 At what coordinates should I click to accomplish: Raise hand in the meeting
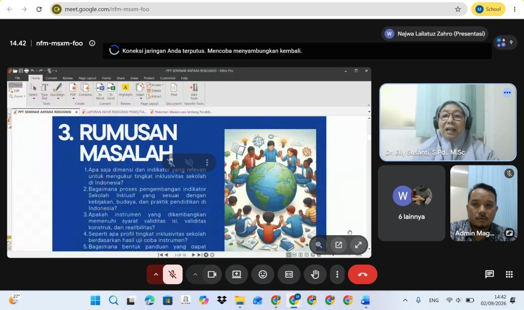pyautogui.click(x=315, y=274)
